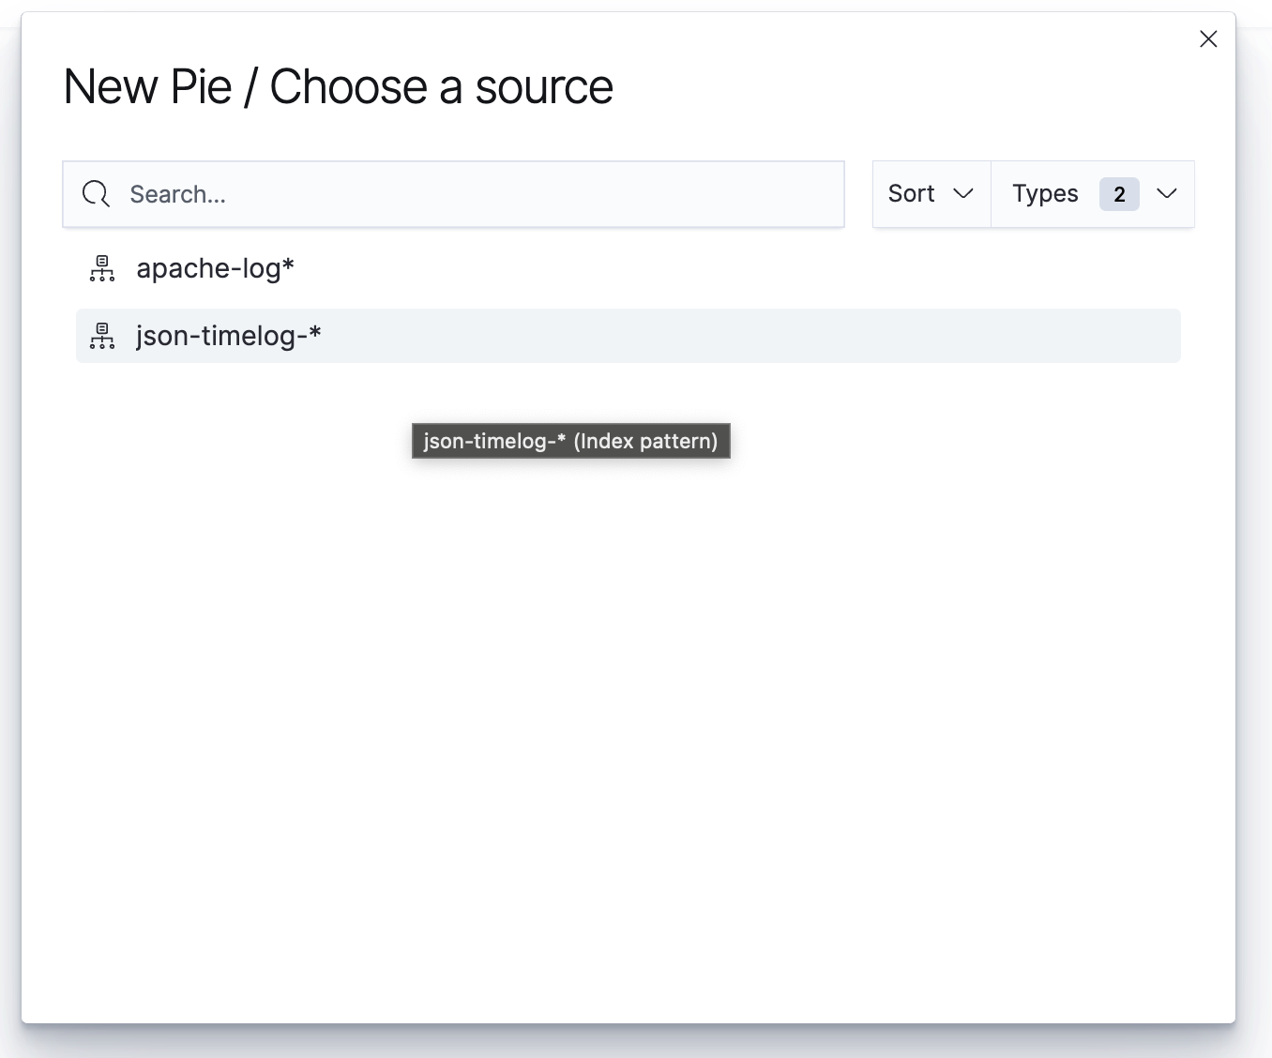
Task: Open the Sort options menu
Action: pyautogui.click(x=931, y=194)
